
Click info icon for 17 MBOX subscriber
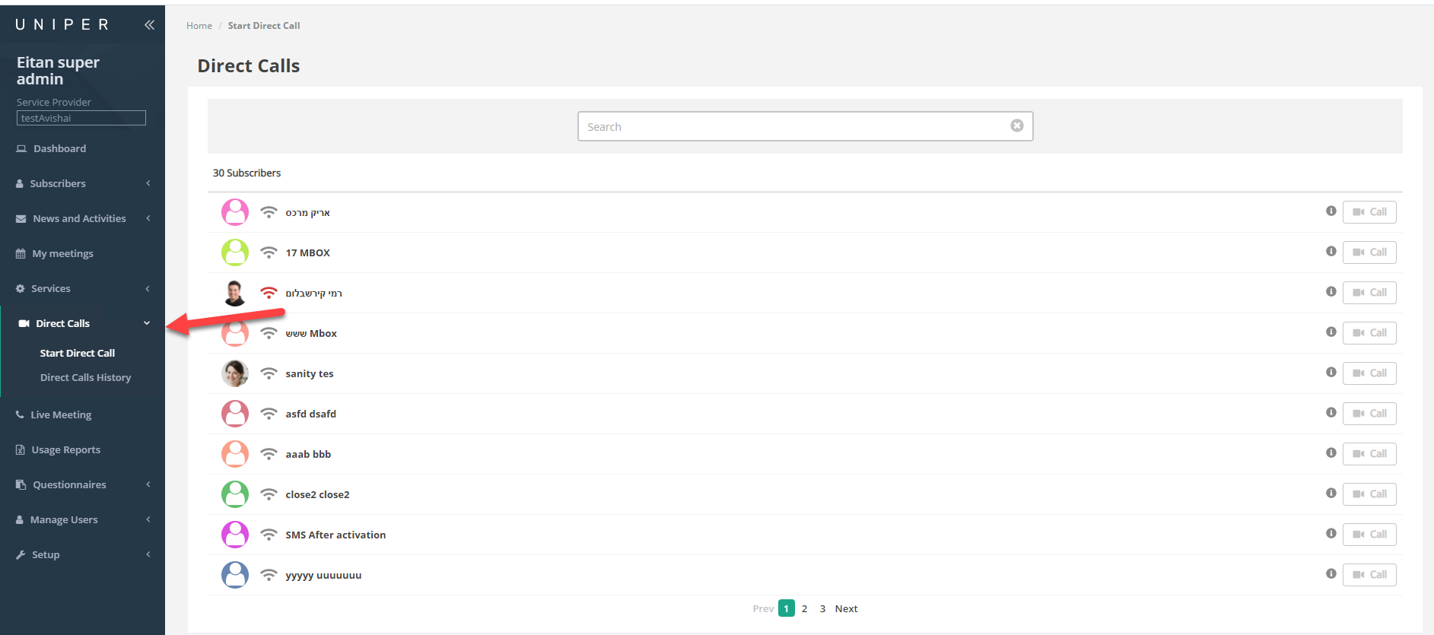[x=1331, y=252]
